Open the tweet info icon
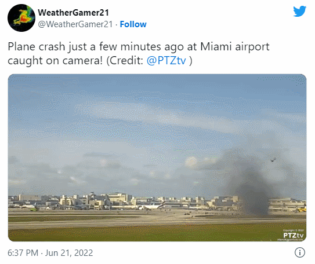The height and width of the screenshot is (264, 315). (300, 252)
